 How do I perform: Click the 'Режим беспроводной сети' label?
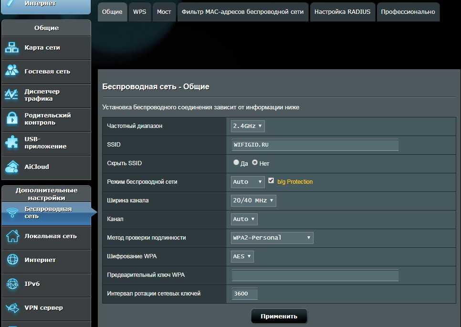142,182
